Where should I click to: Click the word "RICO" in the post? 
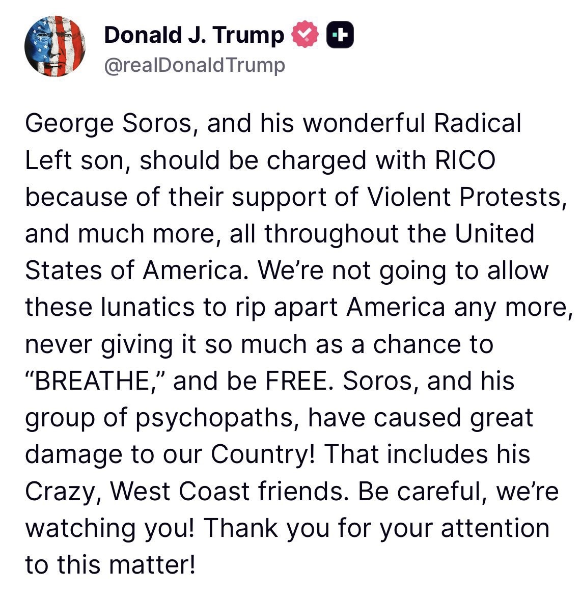(465, 160)
